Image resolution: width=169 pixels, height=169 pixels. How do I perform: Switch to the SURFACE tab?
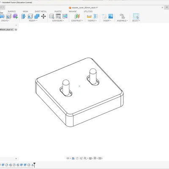12,11
